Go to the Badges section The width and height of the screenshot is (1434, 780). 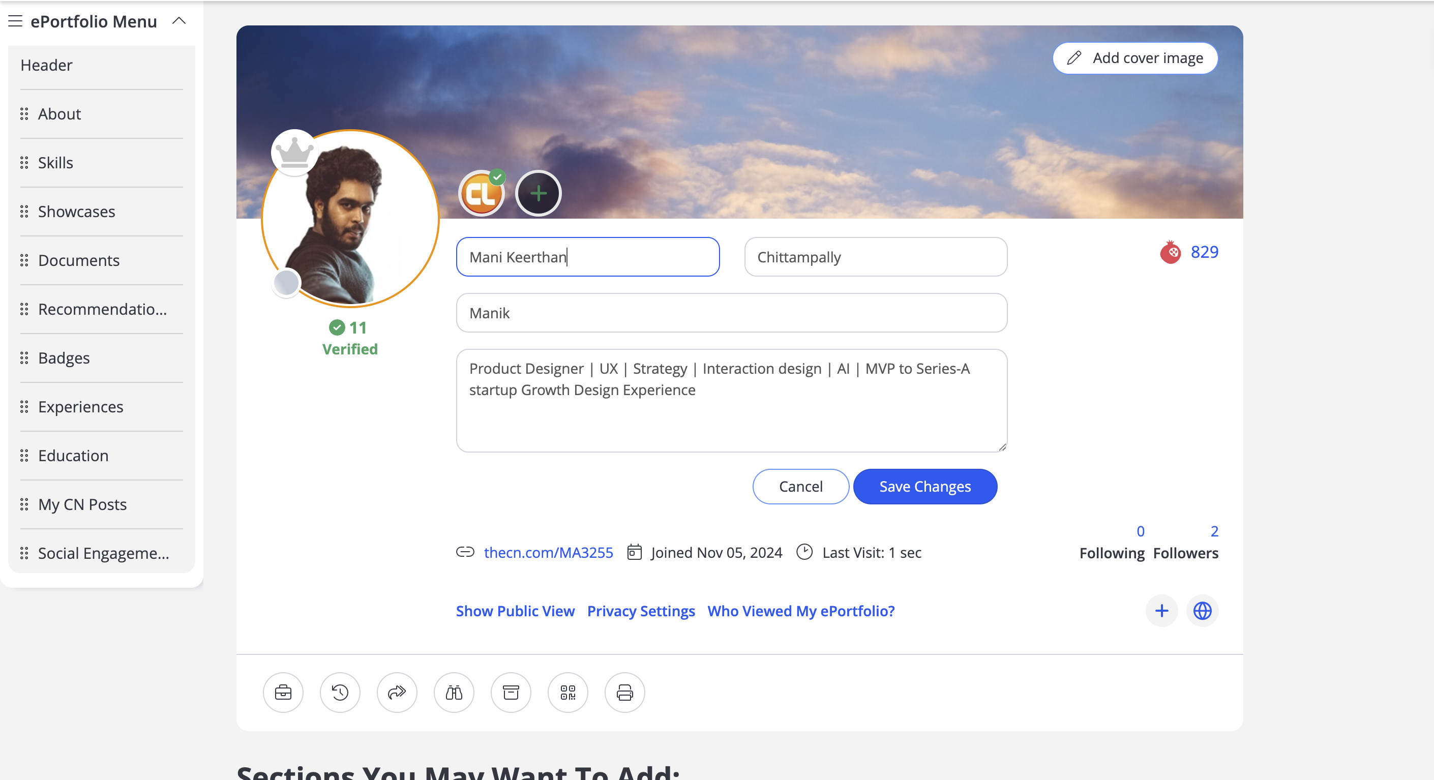point(64,358)
